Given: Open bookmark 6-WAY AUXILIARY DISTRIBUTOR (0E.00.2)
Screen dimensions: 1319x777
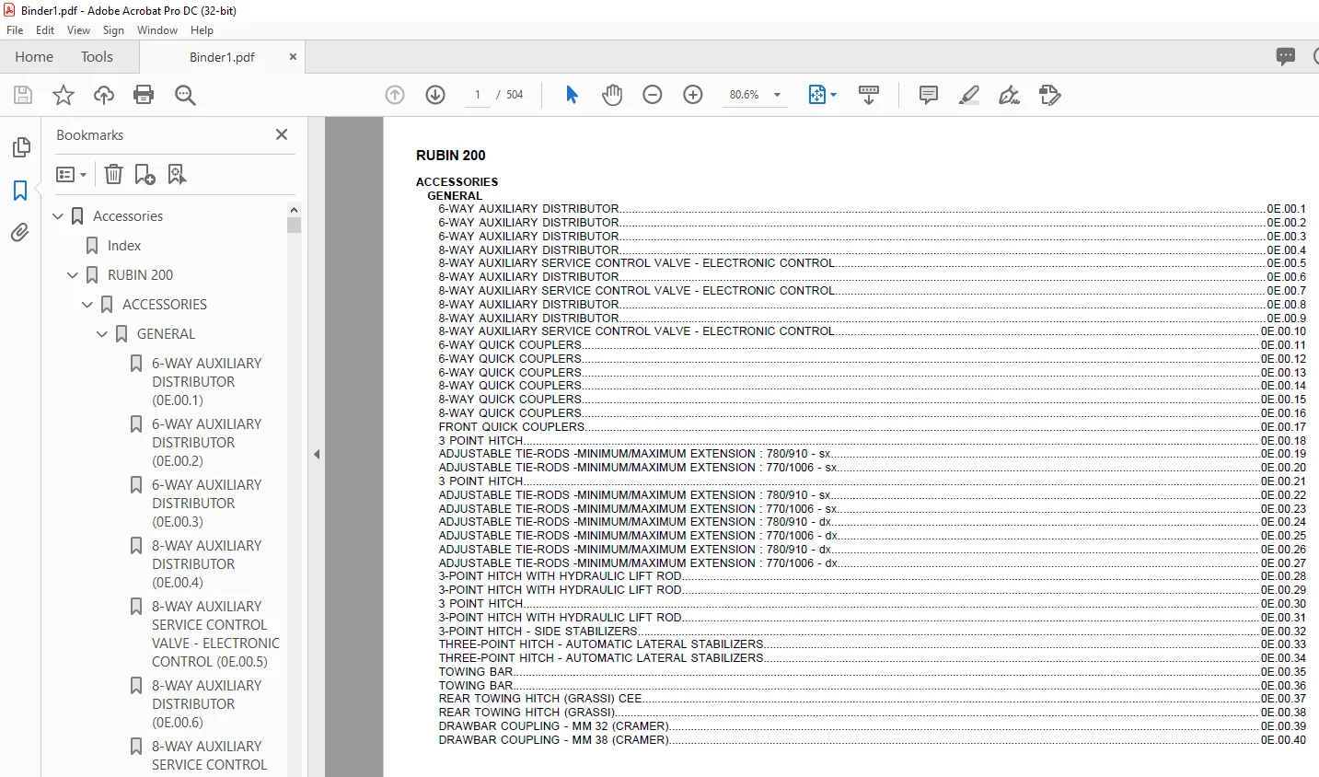Looking at the screenshot, I should click(206, 443).
